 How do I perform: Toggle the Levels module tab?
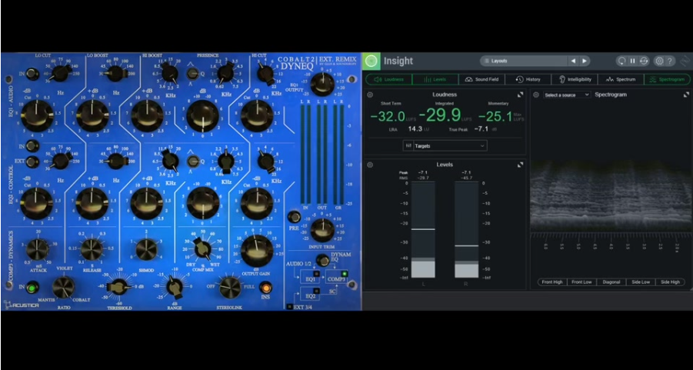(435, 79)
